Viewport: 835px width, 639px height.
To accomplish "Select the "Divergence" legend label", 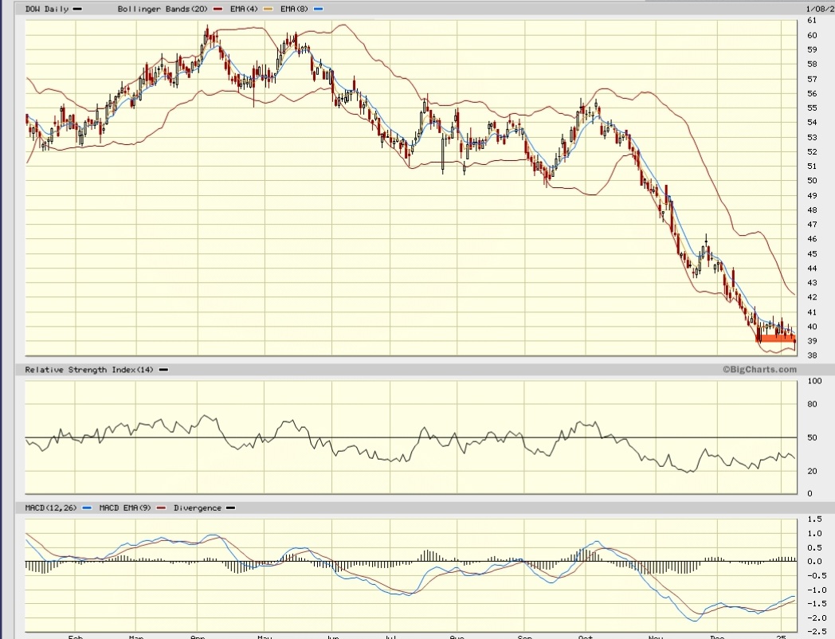I will click(x=197, y=508).
